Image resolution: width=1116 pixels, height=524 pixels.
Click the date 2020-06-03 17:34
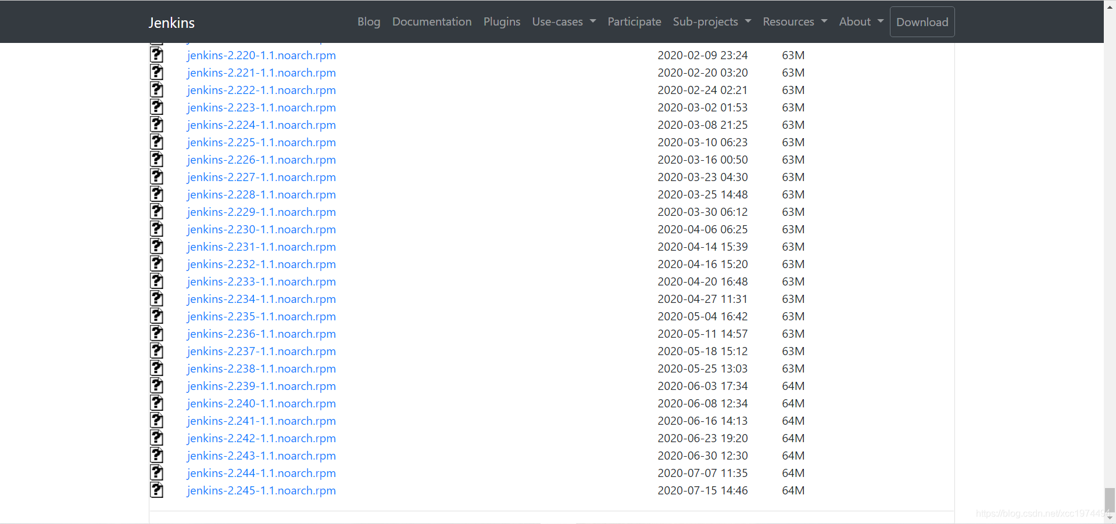(x=703, y=386)
